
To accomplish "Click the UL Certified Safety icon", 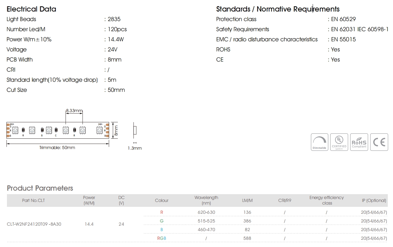I will pyautogui.click(x=339, y=142).
